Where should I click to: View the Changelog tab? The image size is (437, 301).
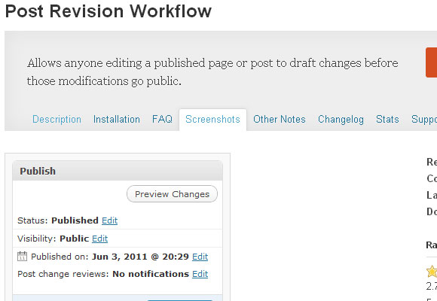point(341,119)
